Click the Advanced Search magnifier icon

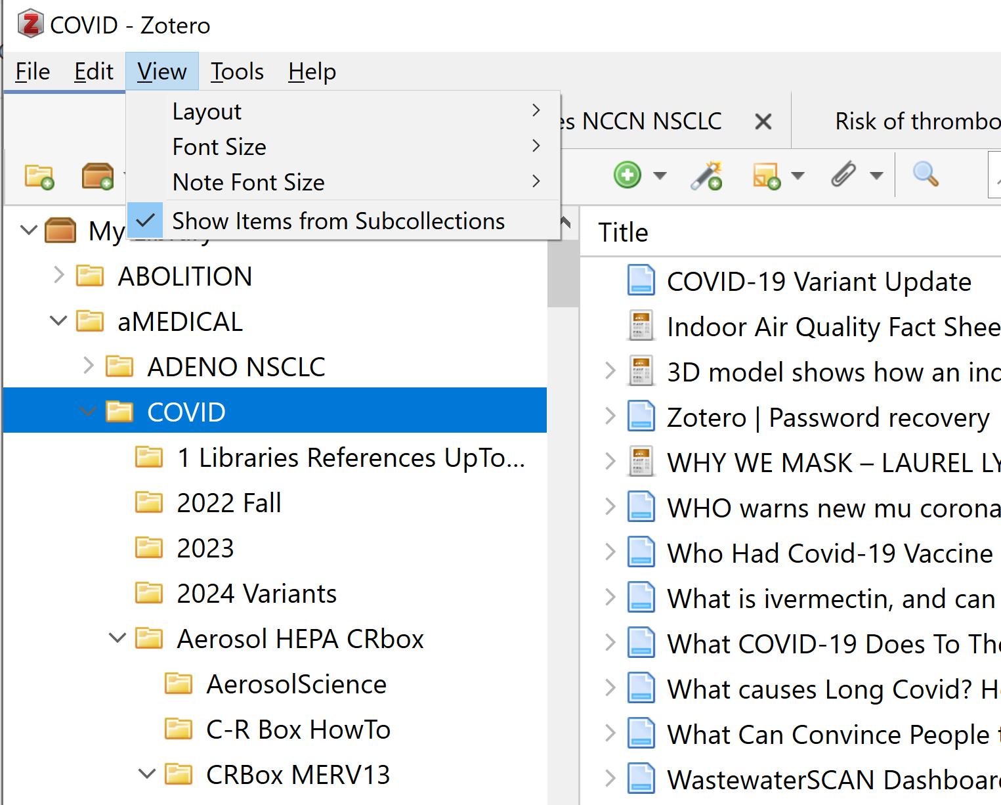926,174
